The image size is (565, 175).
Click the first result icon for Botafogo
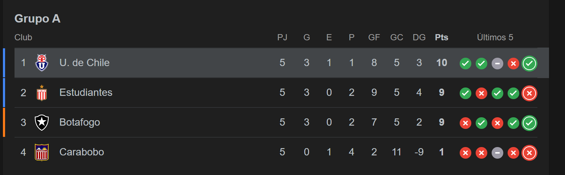click(466, 123)
